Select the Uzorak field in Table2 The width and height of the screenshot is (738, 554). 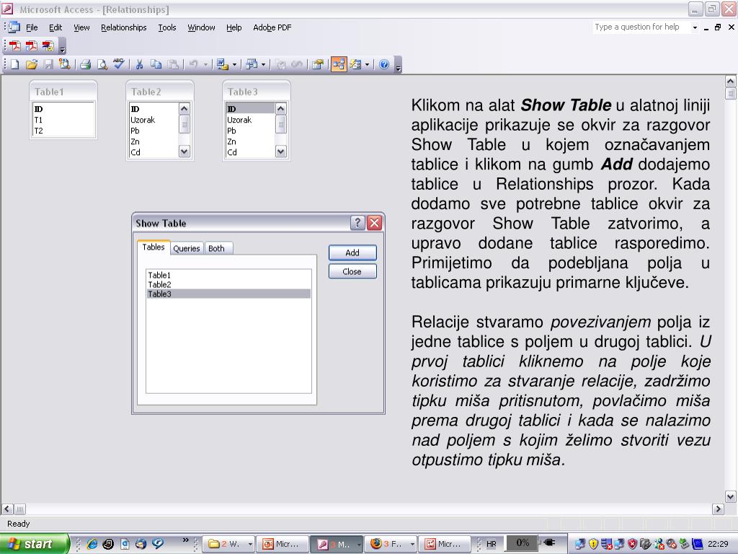[154, 120]
